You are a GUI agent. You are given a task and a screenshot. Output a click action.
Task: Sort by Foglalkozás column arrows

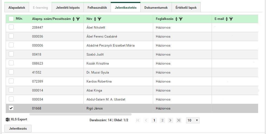point(176,19)
